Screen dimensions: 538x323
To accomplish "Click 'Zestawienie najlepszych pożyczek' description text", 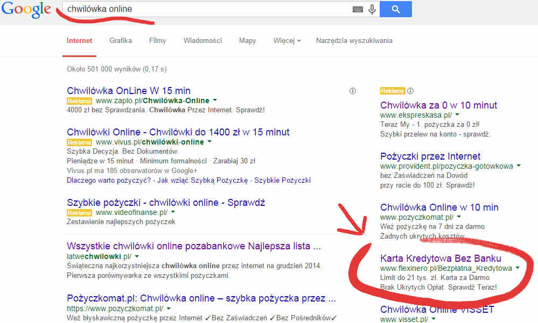I will (121, 222).
